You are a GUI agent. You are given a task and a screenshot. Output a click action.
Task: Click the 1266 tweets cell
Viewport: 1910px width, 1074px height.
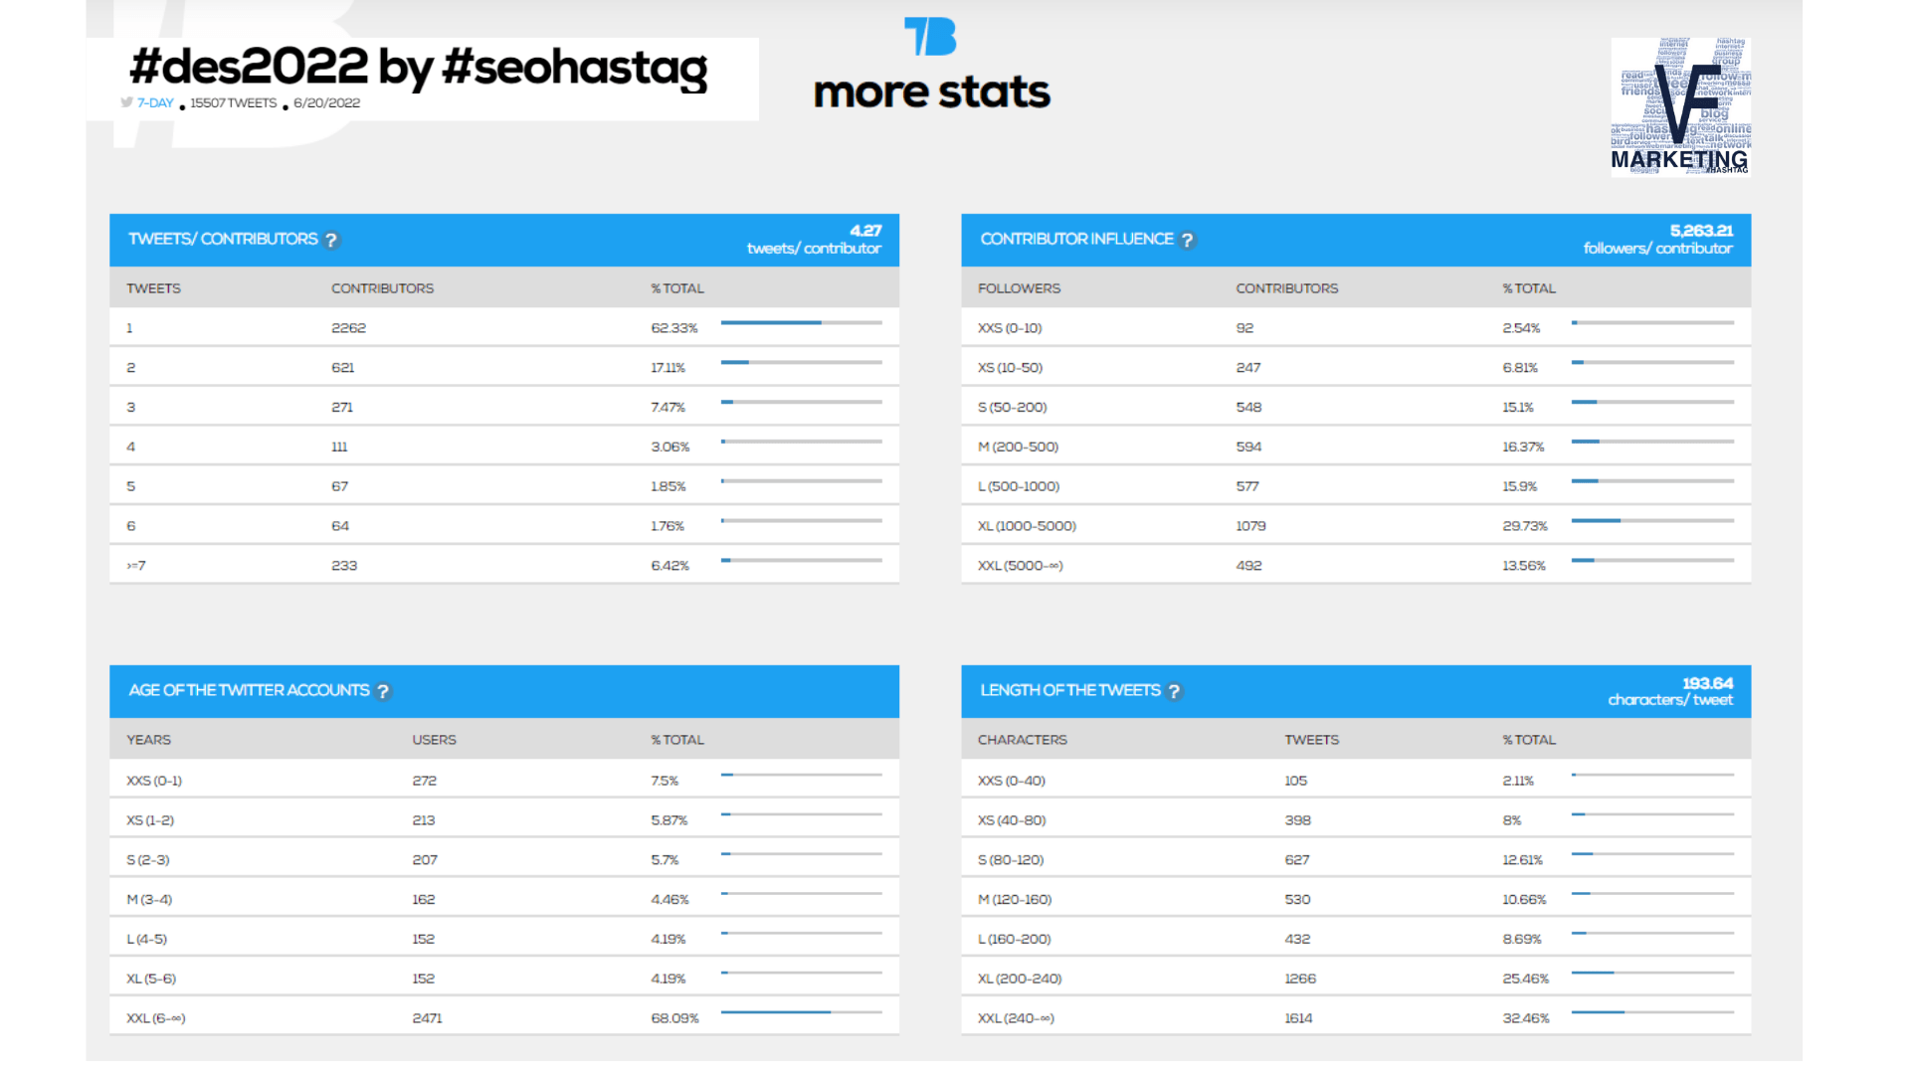(1300, 980)
